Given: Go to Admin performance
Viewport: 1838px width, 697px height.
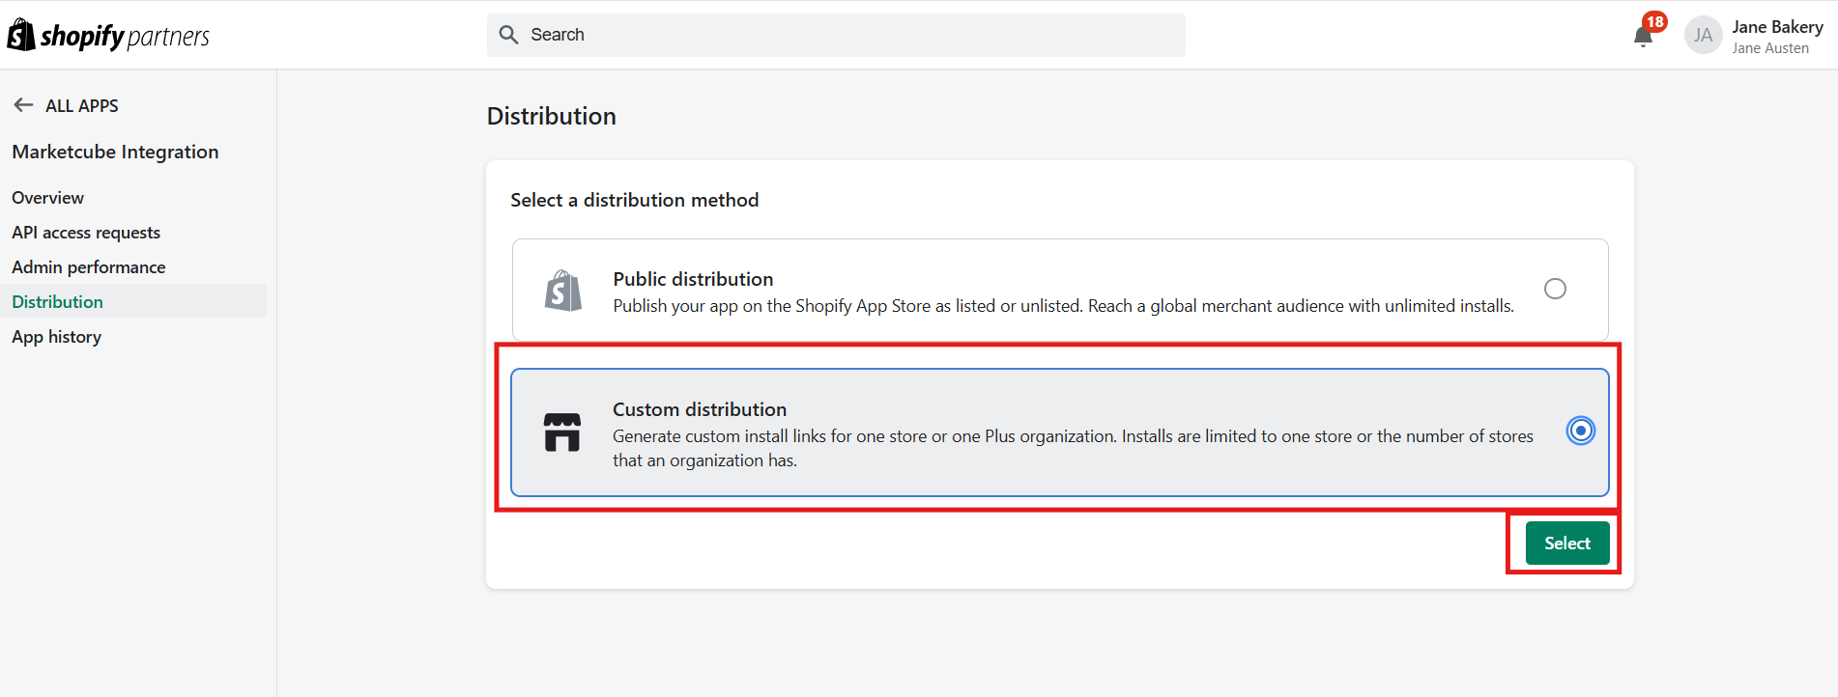Looking at the screenshot, I should point(89,267).
